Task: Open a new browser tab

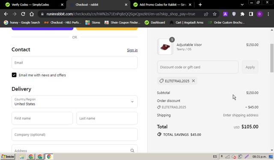Action: 200,5
